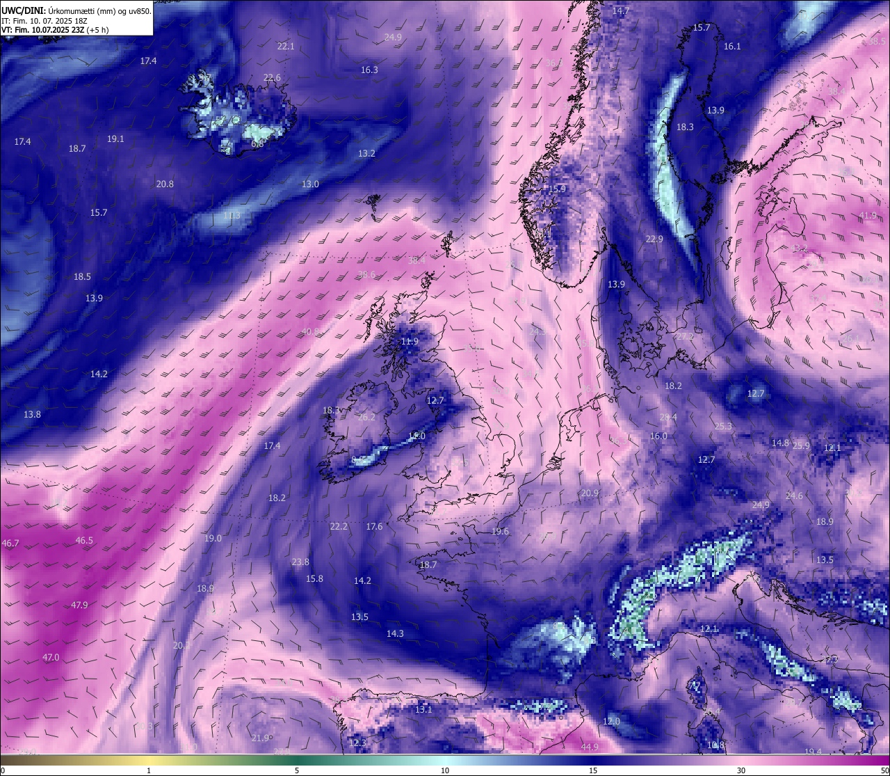
Task: Select the 27.2 value near southern Sweden
Action: [684, 337]
